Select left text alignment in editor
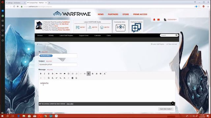 89,73
